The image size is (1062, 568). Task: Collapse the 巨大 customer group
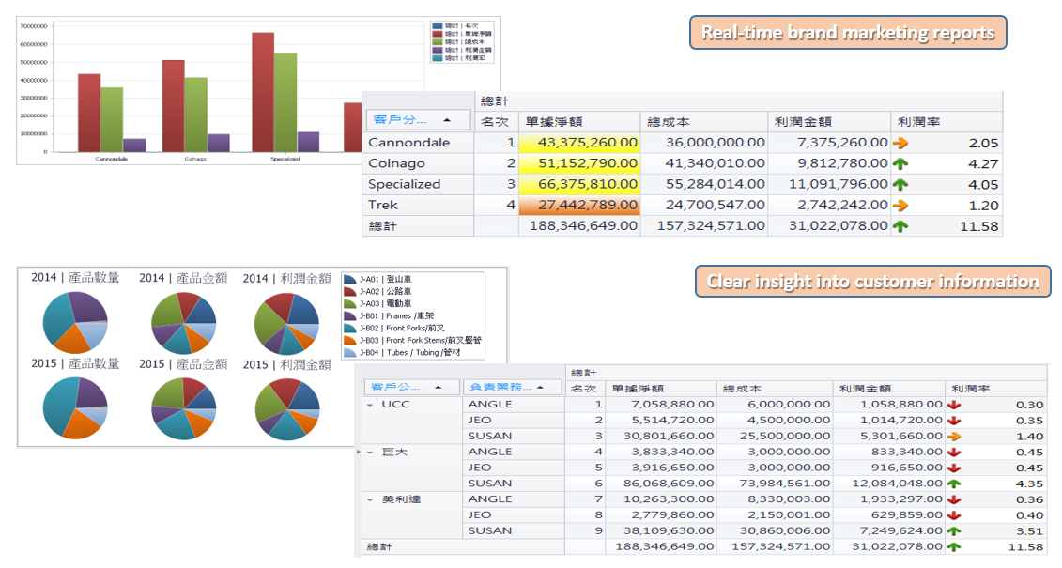pyautogui.click(x=370, y=453)
